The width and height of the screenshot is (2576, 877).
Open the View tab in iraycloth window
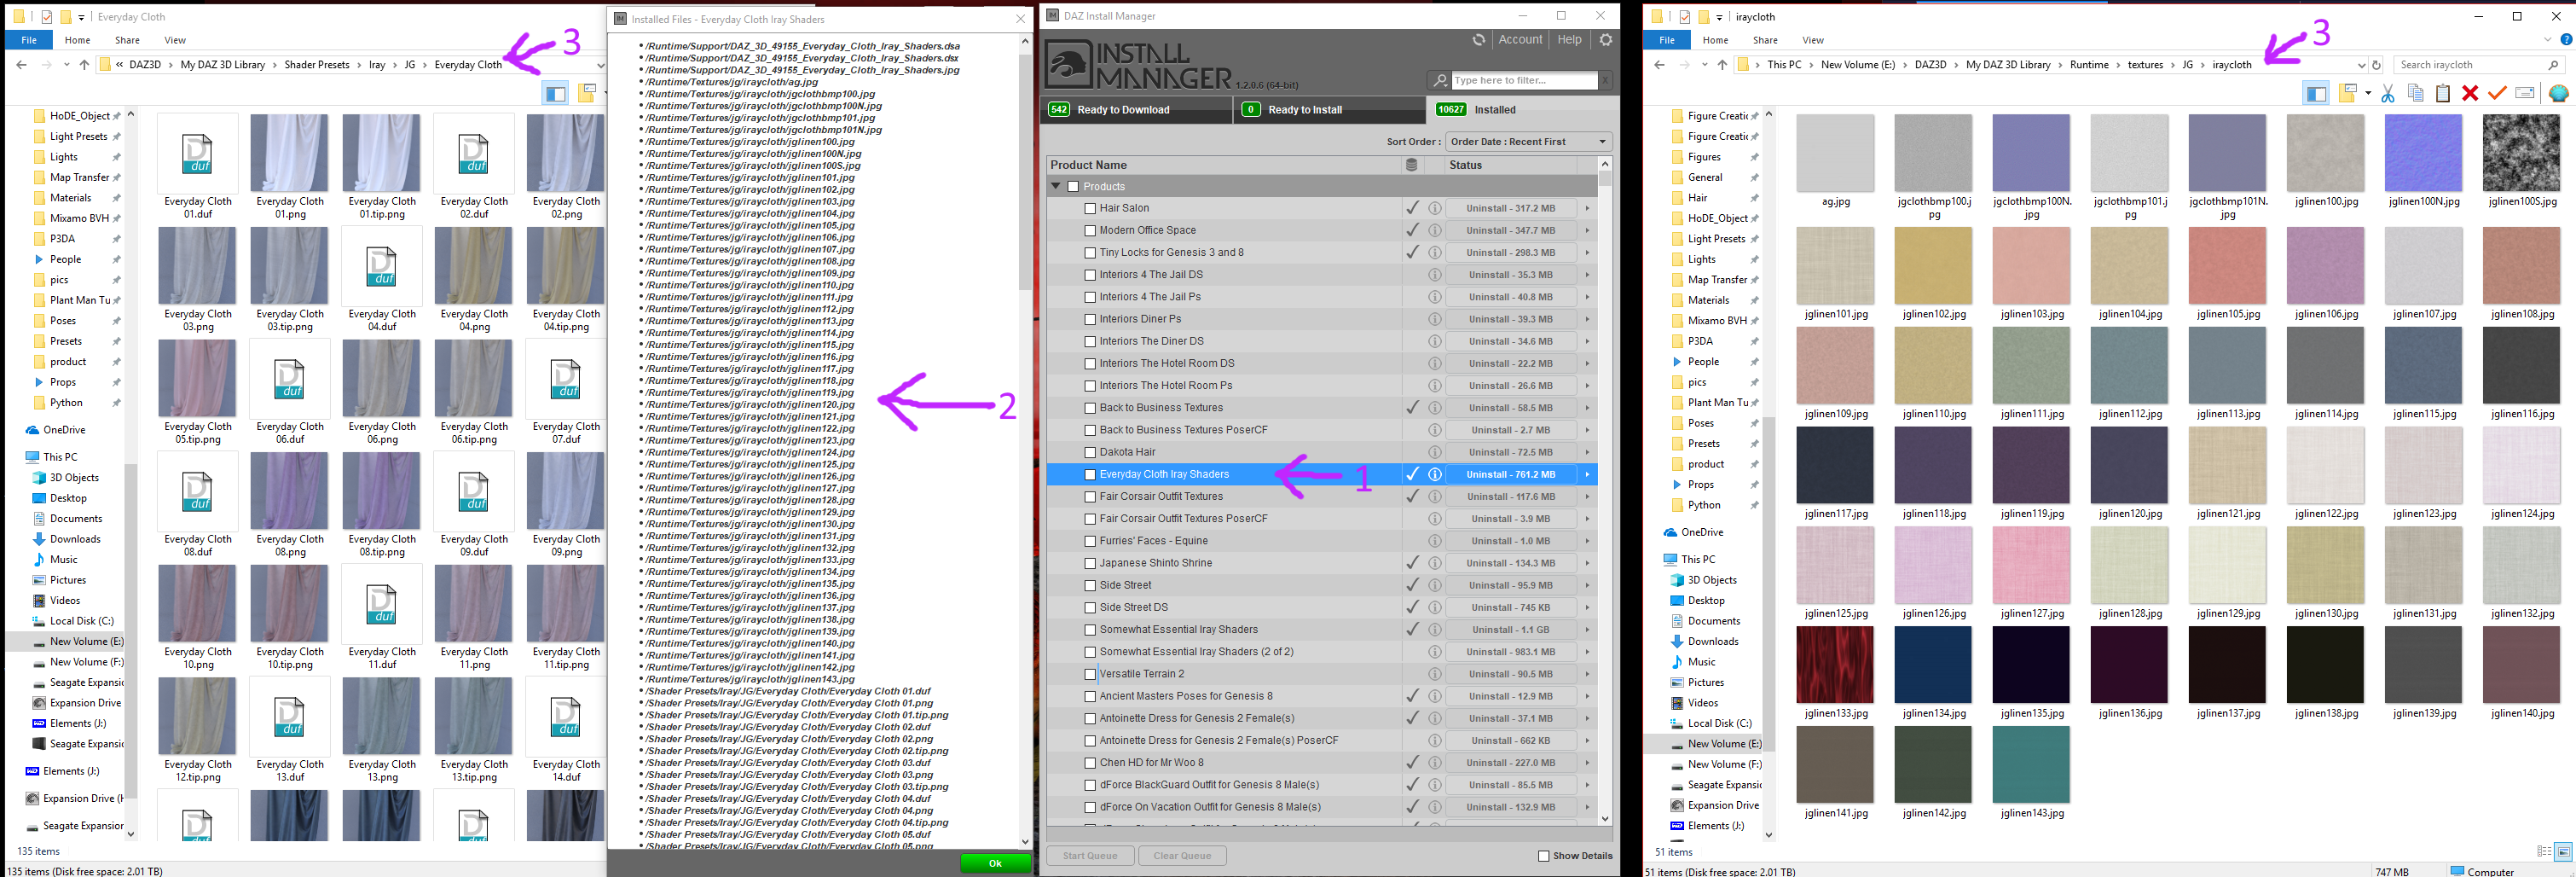click(x=1813, y=40)
